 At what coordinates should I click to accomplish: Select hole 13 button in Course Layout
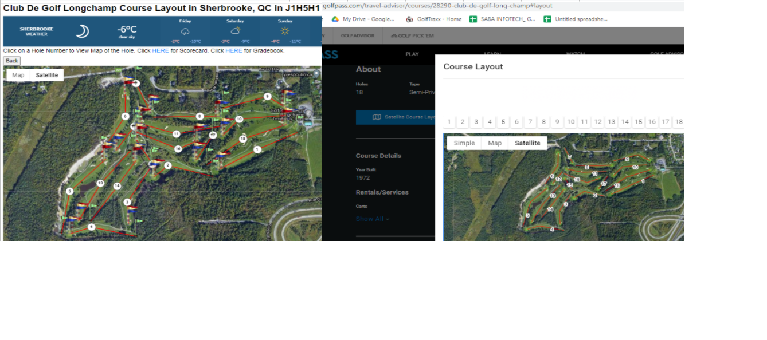(612, 122)
